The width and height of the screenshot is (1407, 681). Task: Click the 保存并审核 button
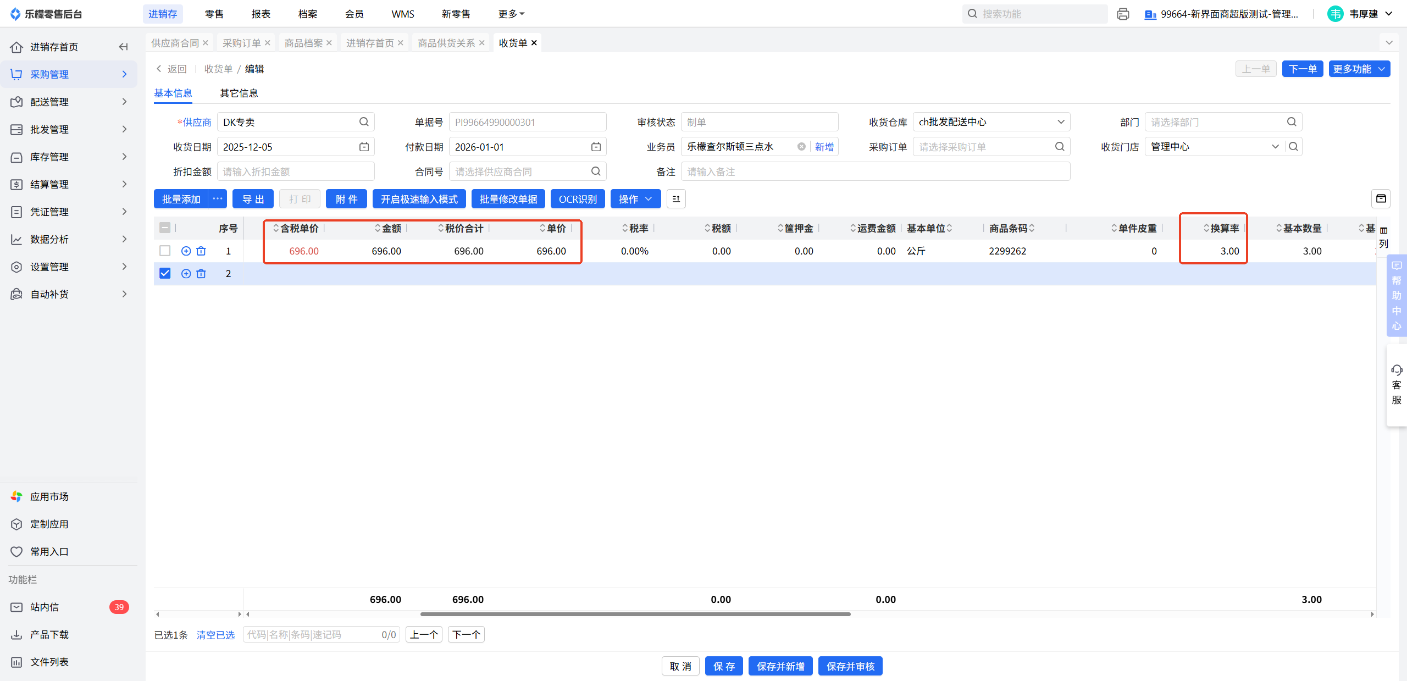[850, 666]
